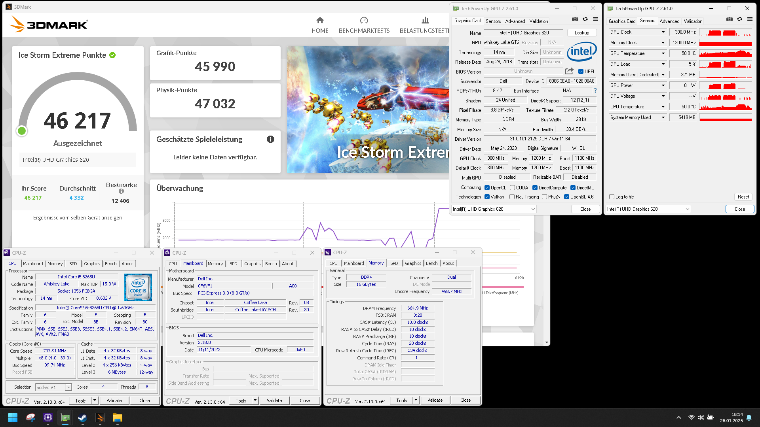Click the Wi-Fi icon in system tray
This screenshot has height=427, width=760.
click(x=691, y=418)
